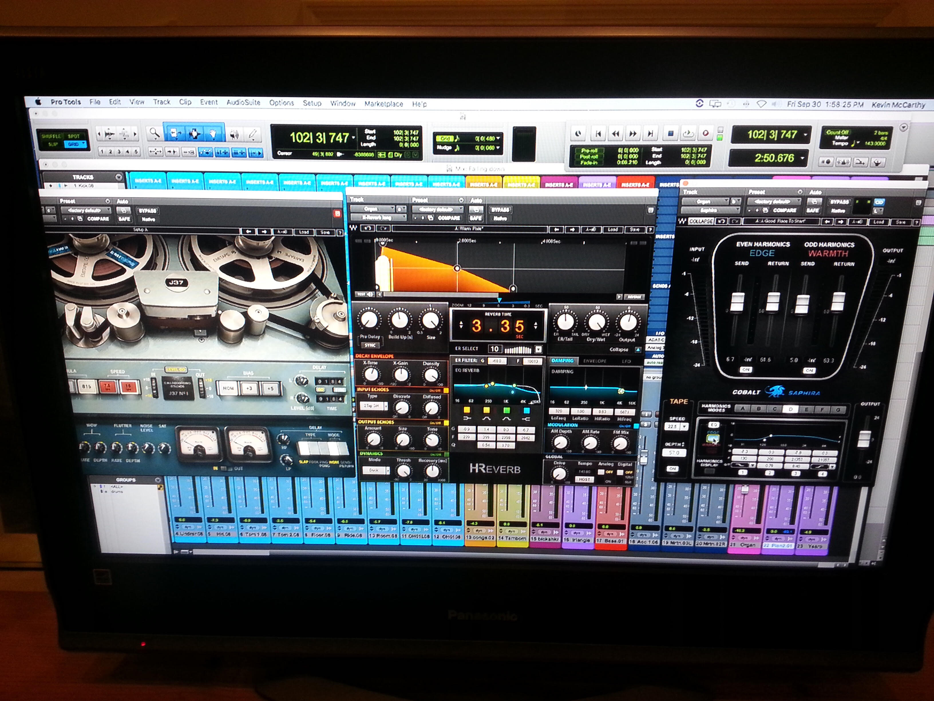This screenshot has width=934, height=701.
Task: Click COMPARE in the Saphira plugin header
Action: tap(785, 210)
